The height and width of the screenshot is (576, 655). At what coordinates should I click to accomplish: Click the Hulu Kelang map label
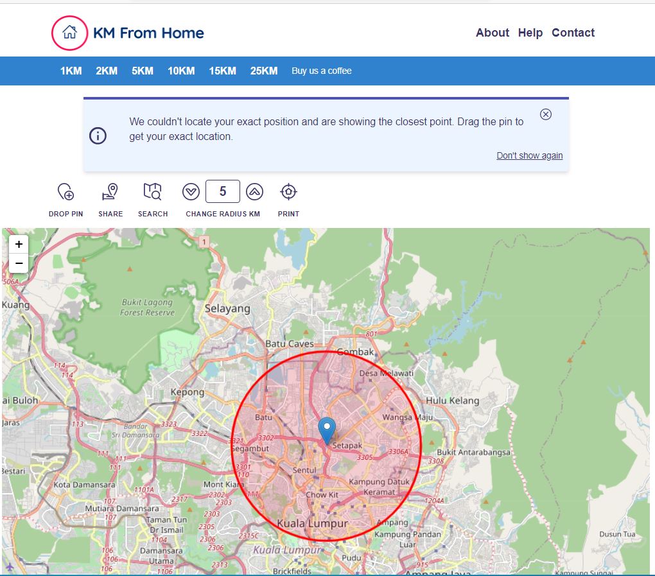point(453,401)
